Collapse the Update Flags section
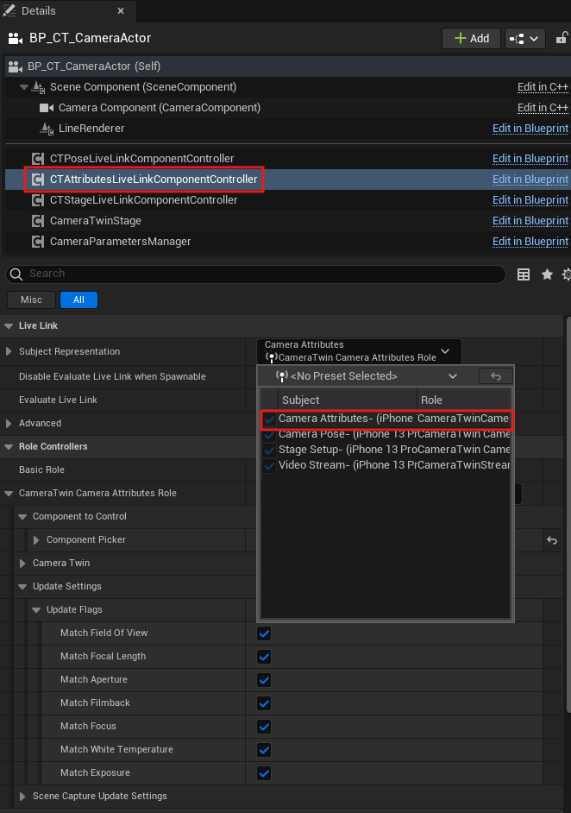 tap(36, 610)
